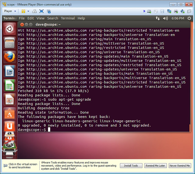195x174 pixels.
Task: Open Ubuntu One from launcher
Action: (9, 126)
